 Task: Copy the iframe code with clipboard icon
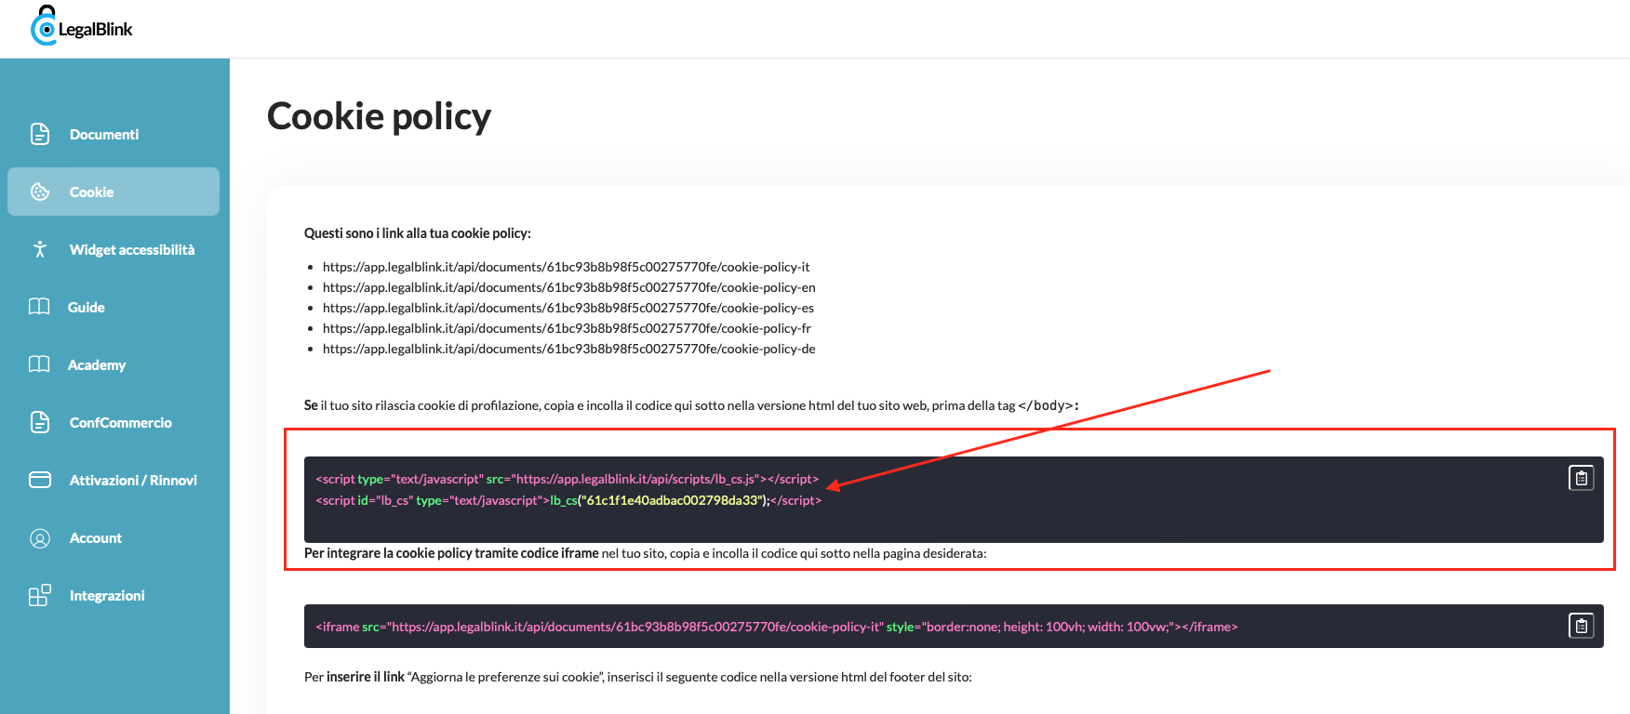pos(1581,626)
